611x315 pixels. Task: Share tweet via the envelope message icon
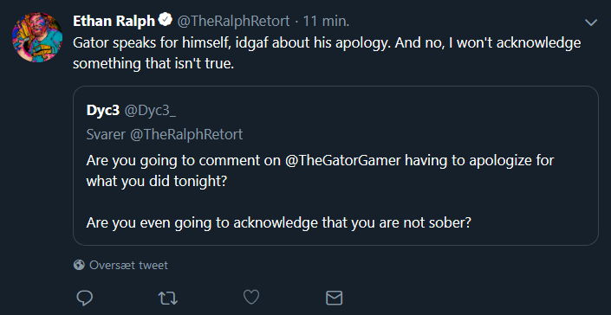click(334, 298)
